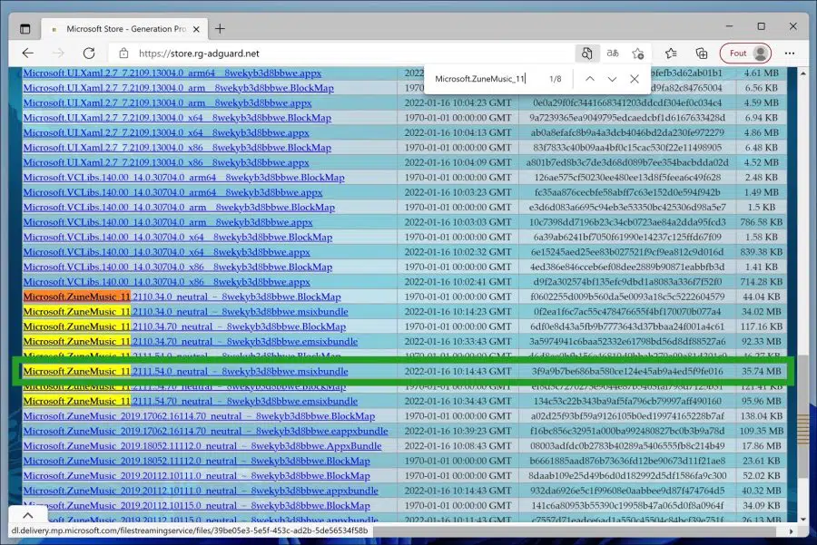Open Microsoft.UI.Xaml.2.7 x86 BlockMap link
The width and height of the screenshot is (817, 545).
[177, 148]
